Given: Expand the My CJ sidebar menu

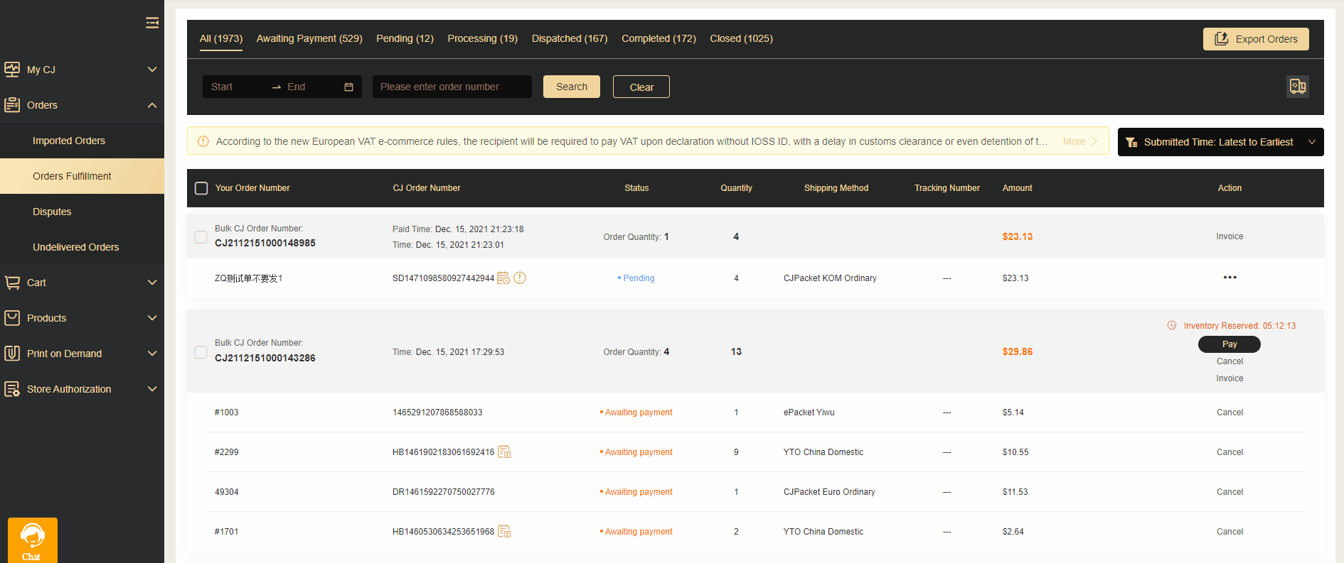Looking at the screenshot, I should point(82,70).
